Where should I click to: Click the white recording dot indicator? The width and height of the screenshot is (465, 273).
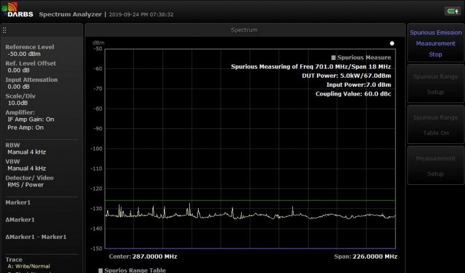pos(392,43)
